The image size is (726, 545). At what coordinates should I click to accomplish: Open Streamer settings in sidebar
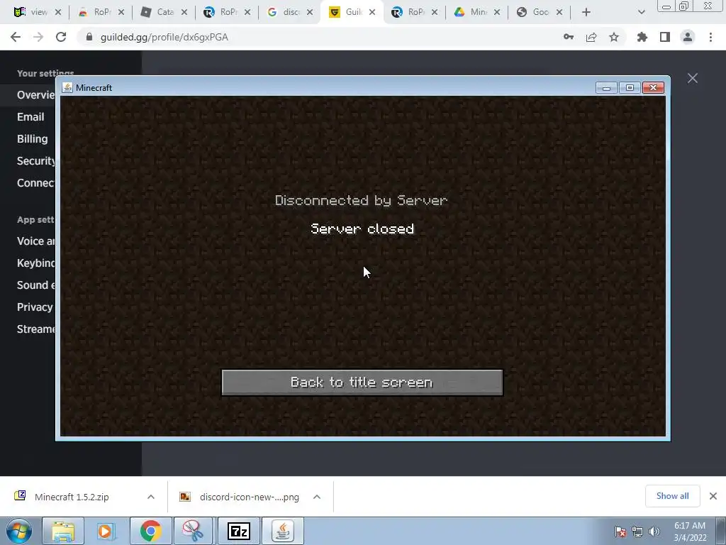point(35,329)
